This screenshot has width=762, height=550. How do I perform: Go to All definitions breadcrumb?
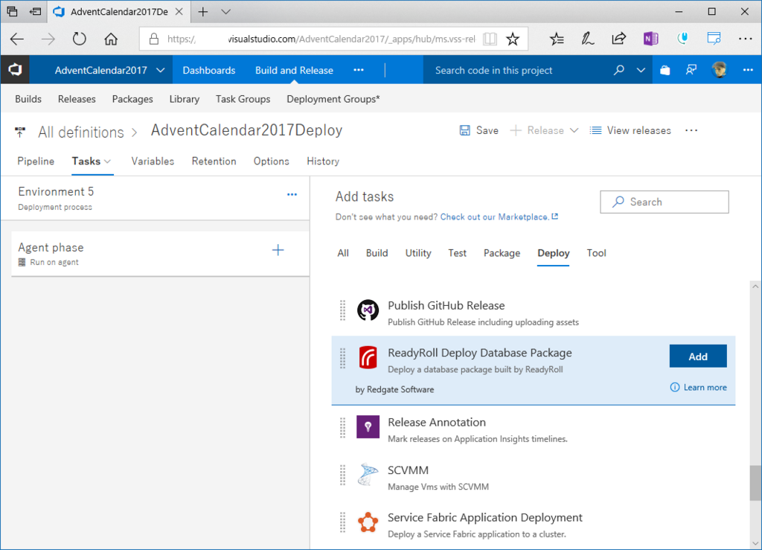[81, 132]
